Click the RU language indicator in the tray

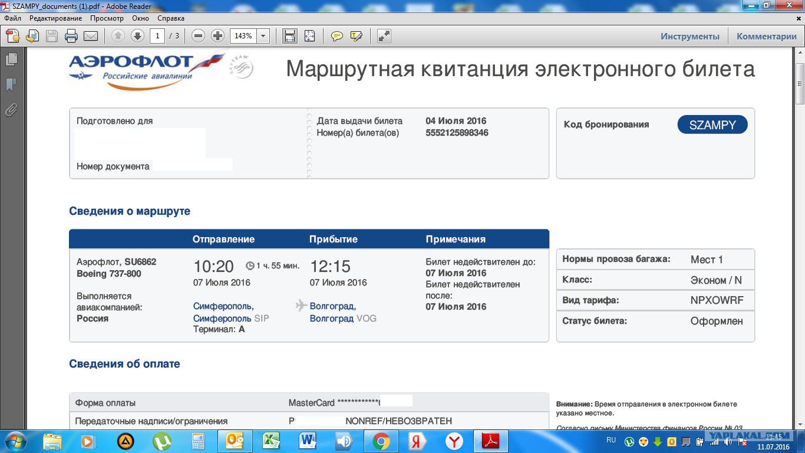[611, 441]
